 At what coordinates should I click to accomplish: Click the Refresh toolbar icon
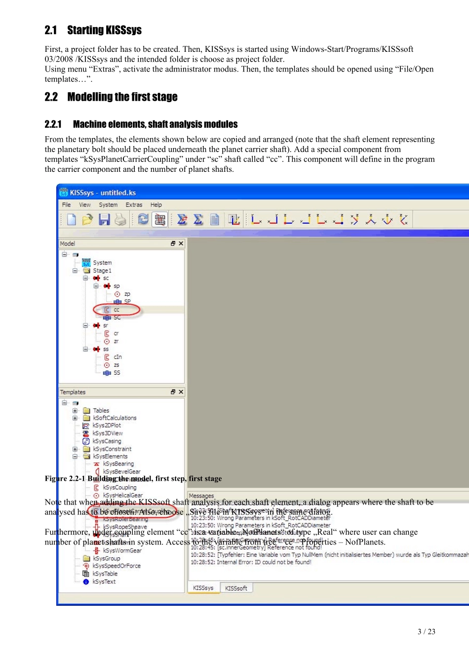point(143,219)
